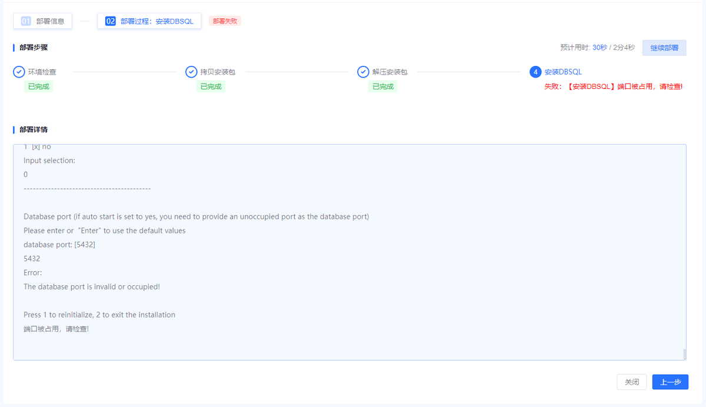Click the 'Press 1 to reinitialize' log line
The width and height of the screenshot is (706, 407).
(x=99, y=315)
